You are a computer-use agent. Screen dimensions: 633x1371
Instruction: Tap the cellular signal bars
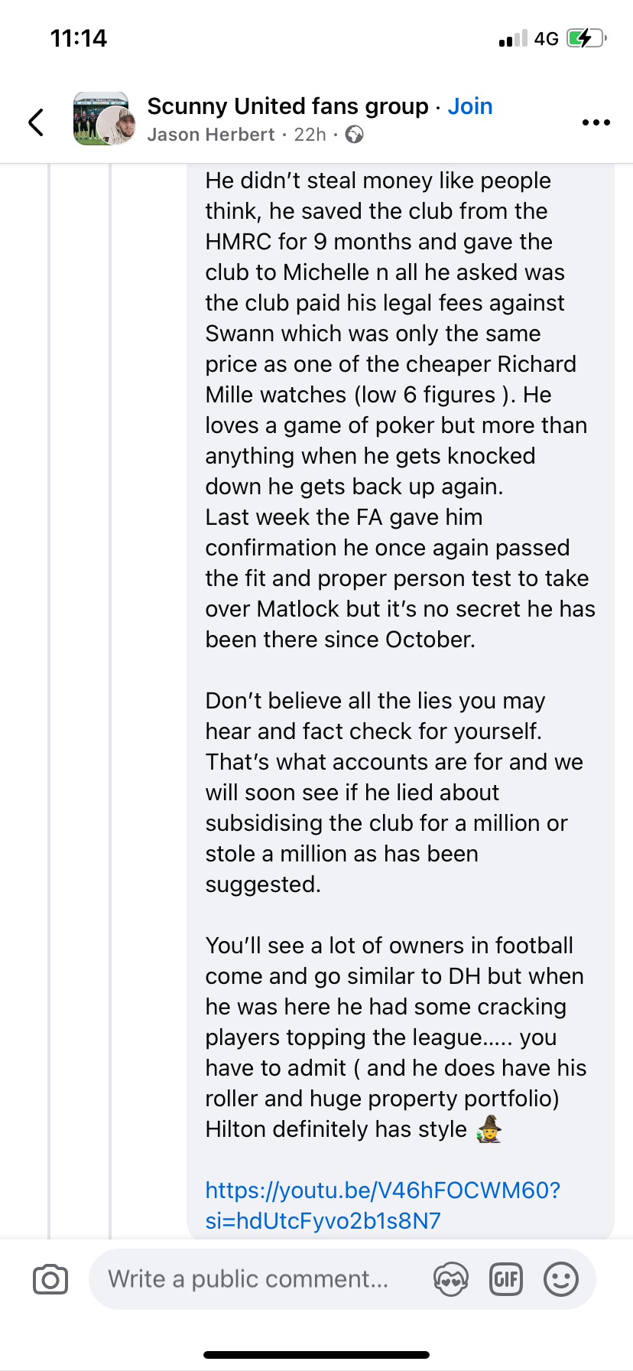[513, 38]
